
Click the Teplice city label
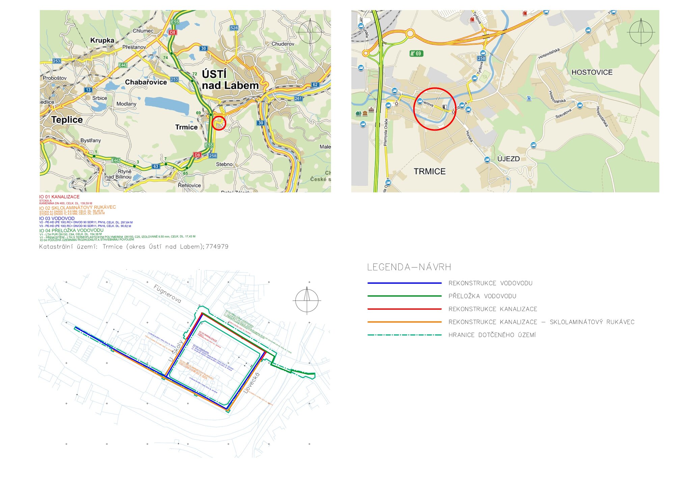point(67,120)
